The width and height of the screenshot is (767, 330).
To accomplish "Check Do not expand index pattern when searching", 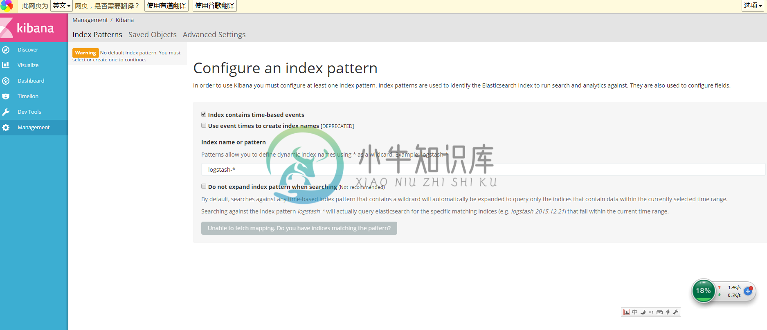I will [x=204, y=186].
